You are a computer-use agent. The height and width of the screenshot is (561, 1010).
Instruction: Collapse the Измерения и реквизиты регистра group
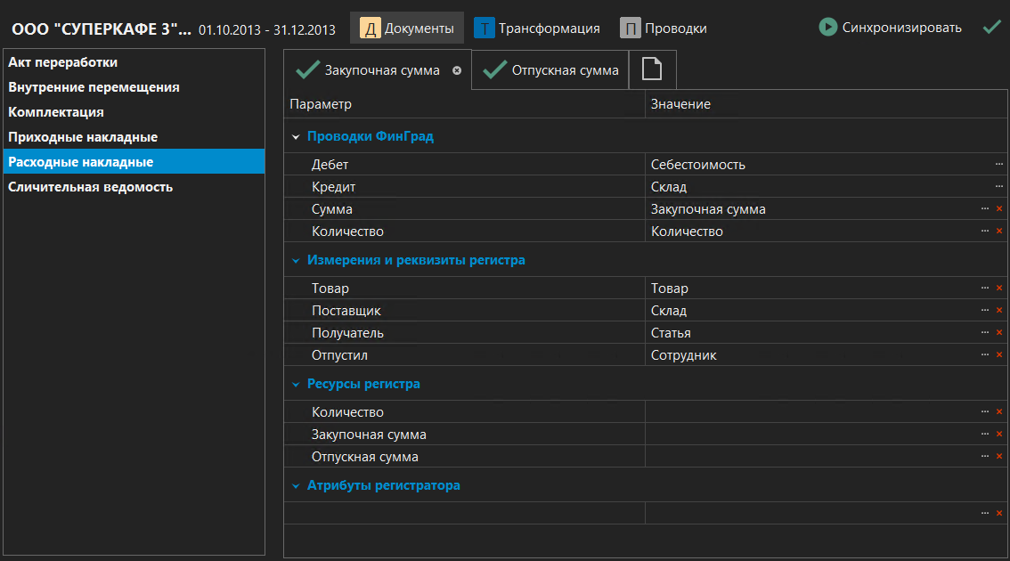(296, 261)
